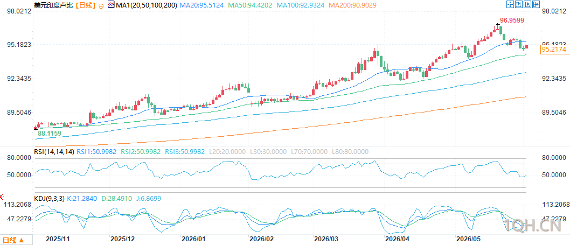Click the 2026/03 date marker on time axis

[326, 239]
